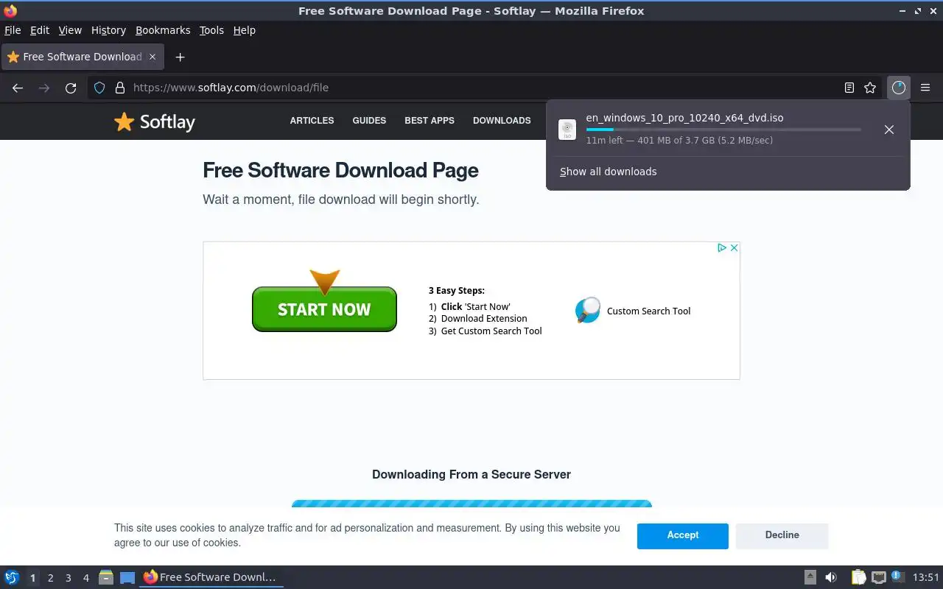Open the file manager taskbar icon

106,577
